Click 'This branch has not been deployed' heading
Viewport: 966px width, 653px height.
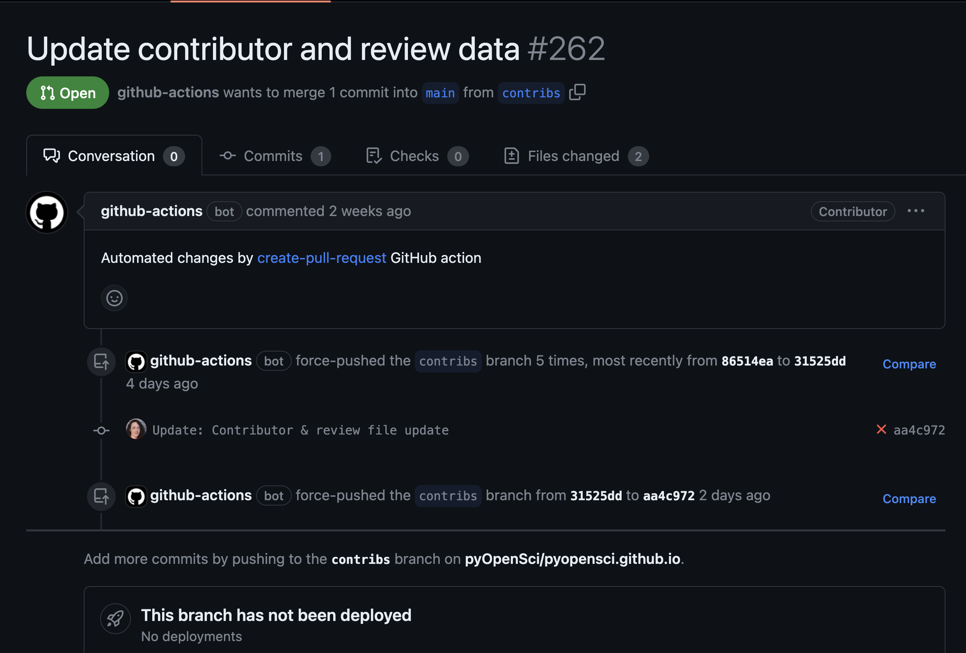[x=276, y=615]
